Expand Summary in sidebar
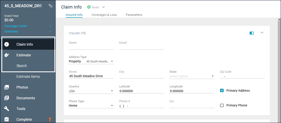This screenshot has height=123, width=281. [28, 31]
